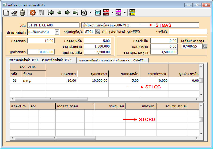
Task: Jump to the last record arrow
Action: point(75,12)
